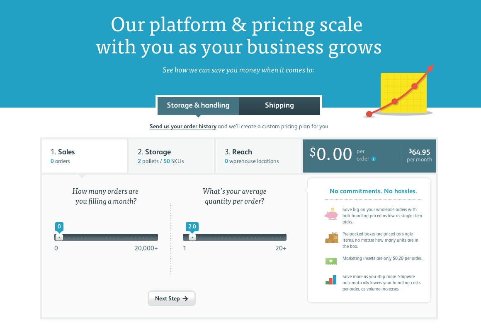This screenshot has height=336, width=481.
Task: Click the bar chart volume savings icon
Action: [331, 280]
